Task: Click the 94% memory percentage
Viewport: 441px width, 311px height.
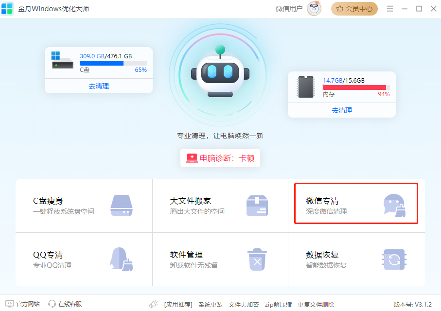Action: tap(384, 94)
